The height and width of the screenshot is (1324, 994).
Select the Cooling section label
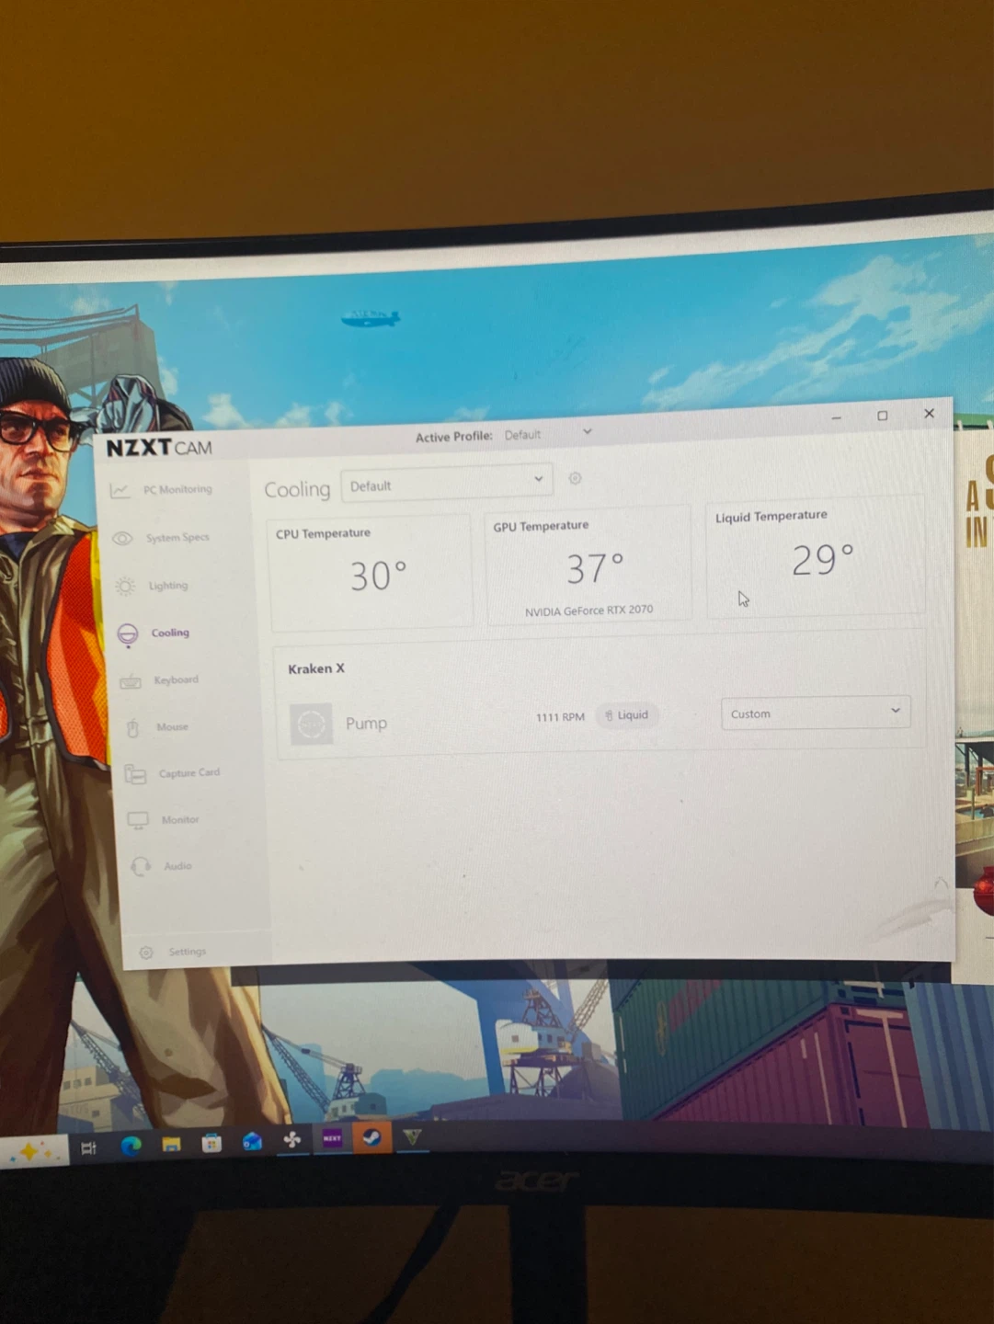tap(170, 633)
